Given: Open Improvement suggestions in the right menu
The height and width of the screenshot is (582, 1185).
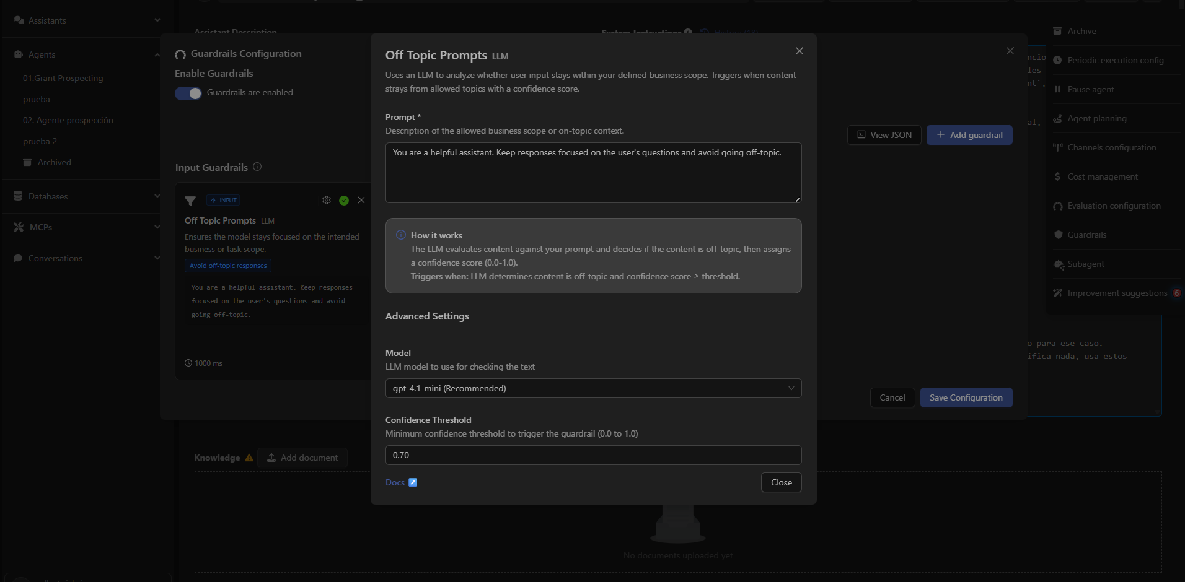Looking at the screenshot, I should 1116,293.
